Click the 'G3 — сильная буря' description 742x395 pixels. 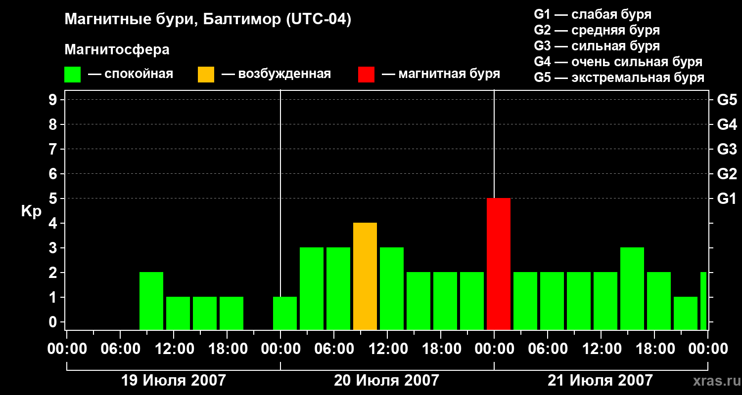(597, 46)
